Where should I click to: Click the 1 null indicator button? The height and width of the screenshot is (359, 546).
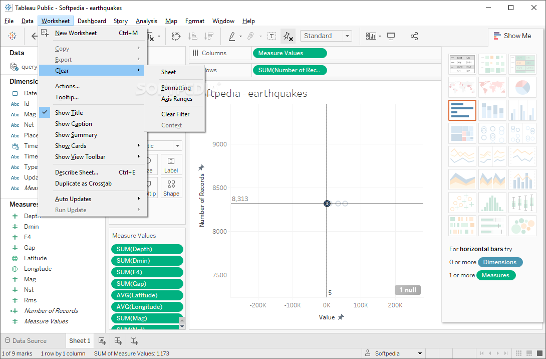[x=407, y=290]
